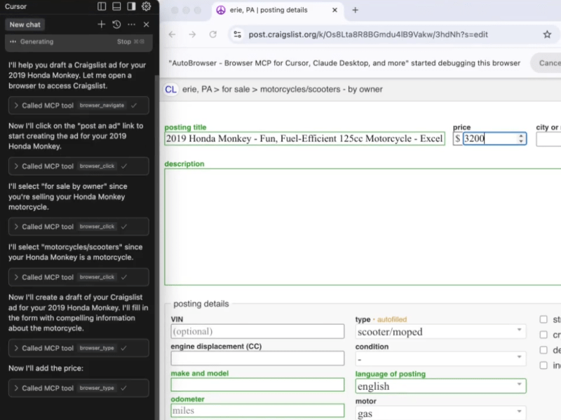Close the 'erie, PA | posting details' tab

pos(334,10)
